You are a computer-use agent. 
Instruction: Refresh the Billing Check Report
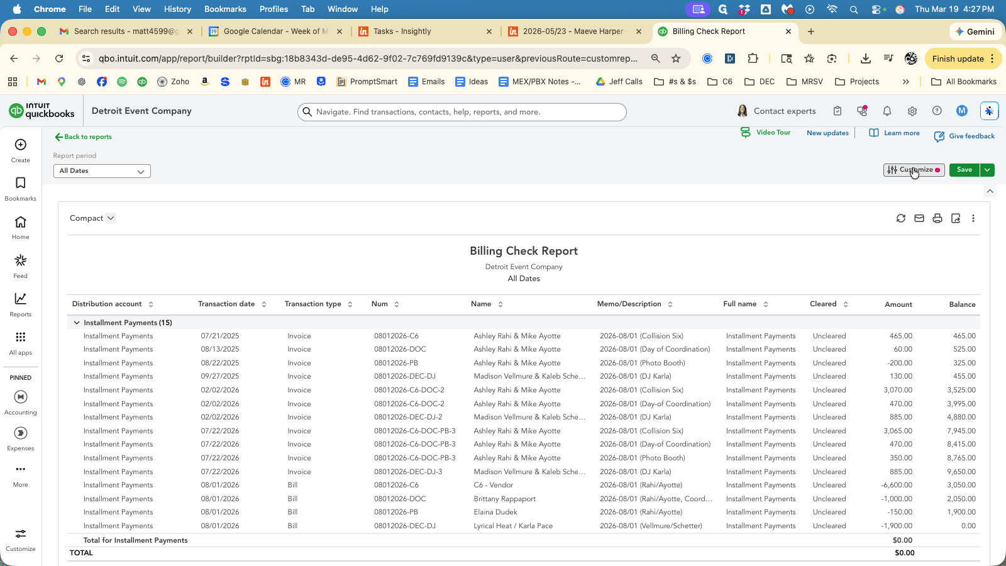pos(901,218)
